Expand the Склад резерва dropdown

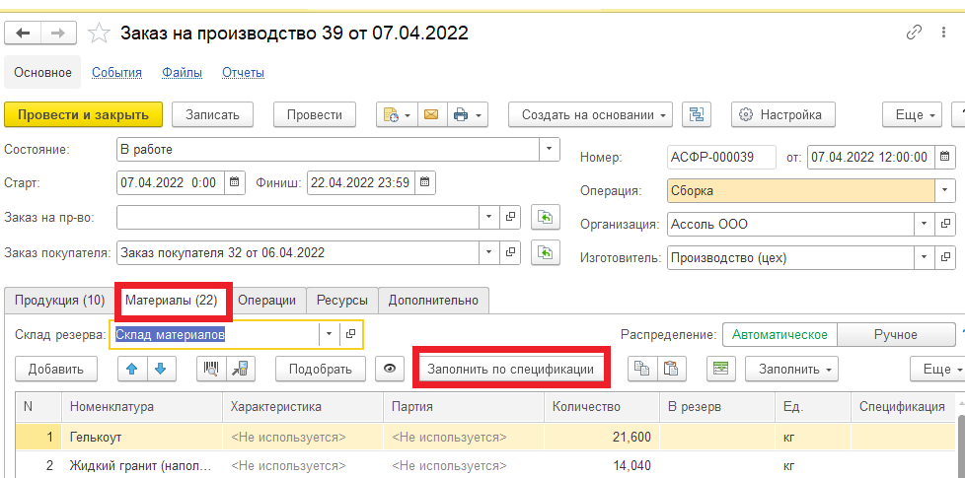pyautogui.click(x=330, y=334)
